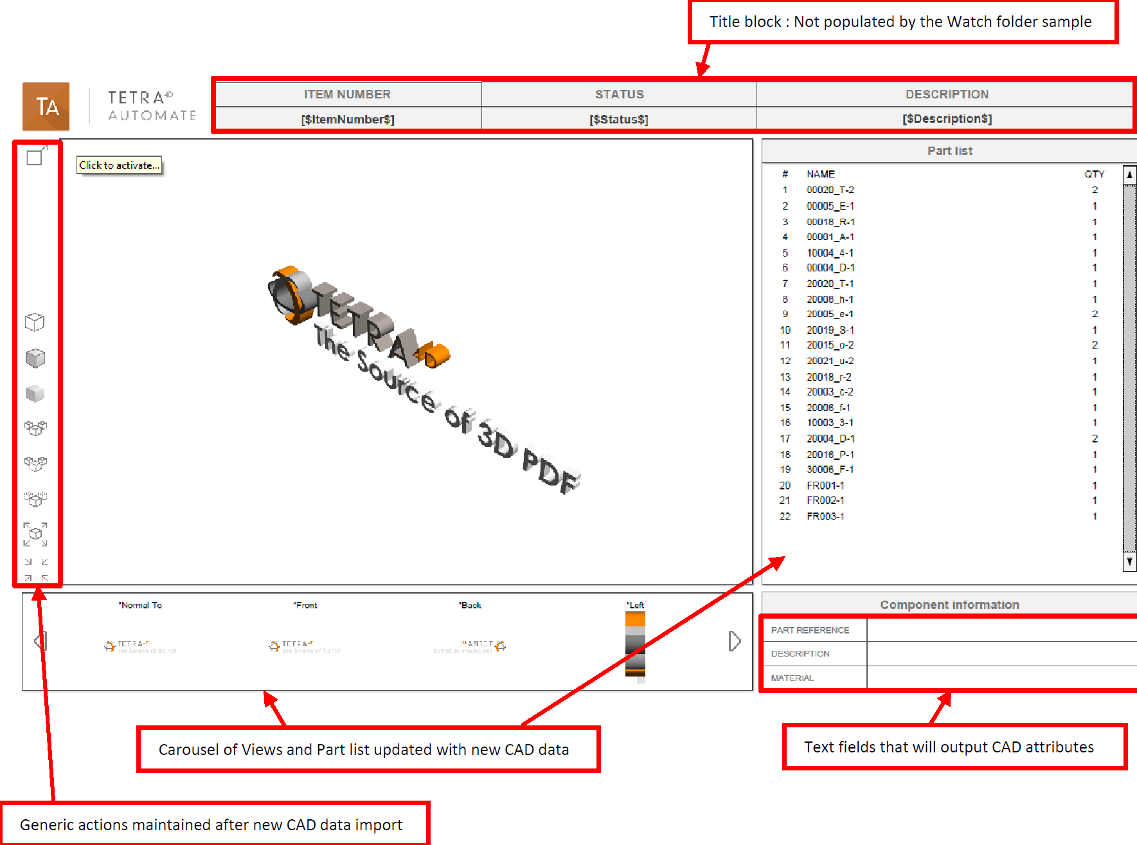Select part '20015_o-2' in list

point(830,345)
